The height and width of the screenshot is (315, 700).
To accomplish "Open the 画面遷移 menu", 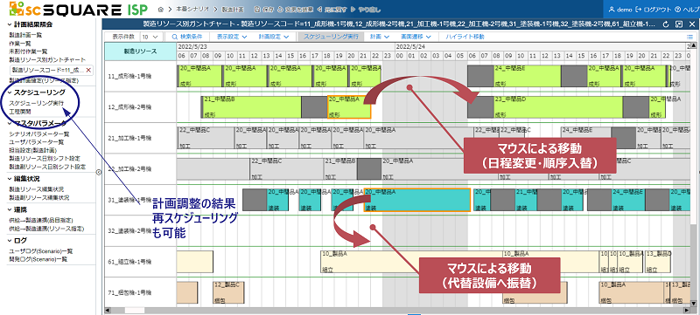I will [x=416, y=37].
